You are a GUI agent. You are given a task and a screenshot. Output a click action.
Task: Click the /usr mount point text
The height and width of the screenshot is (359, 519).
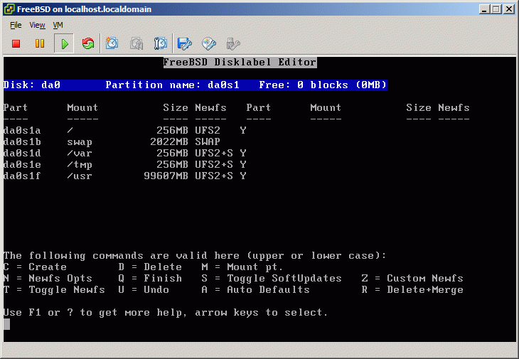80,176
